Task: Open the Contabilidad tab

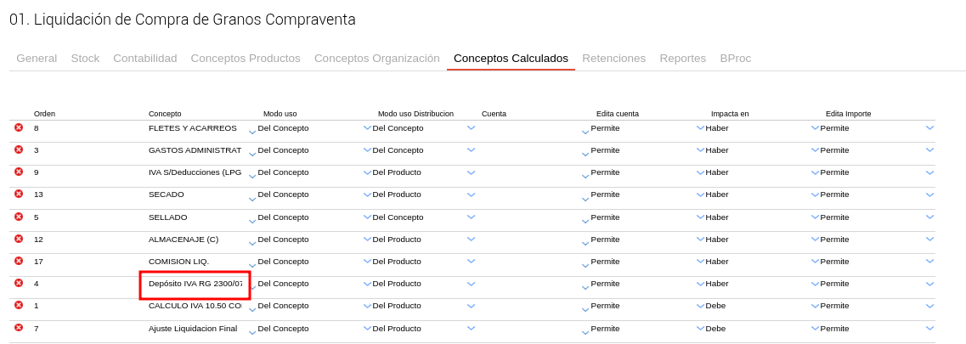Action: pyautogui.click(x=145, y=58)
